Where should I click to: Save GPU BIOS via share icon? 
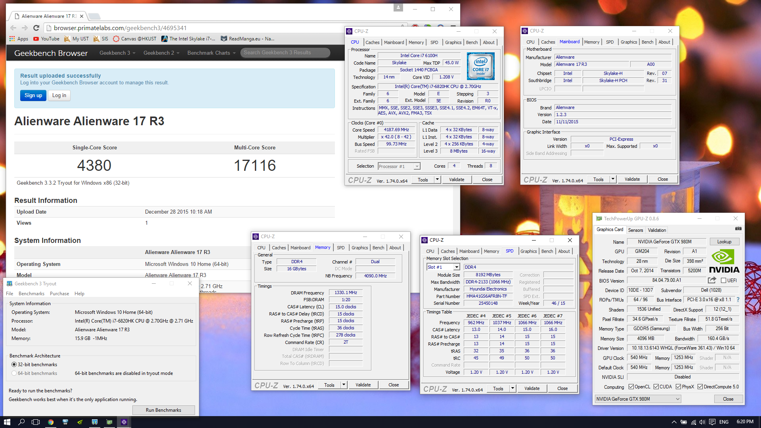tap(712, 280)
